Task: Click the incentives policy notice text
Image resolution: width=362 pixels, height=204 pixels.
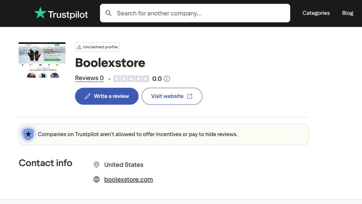Action: [137, 134]
